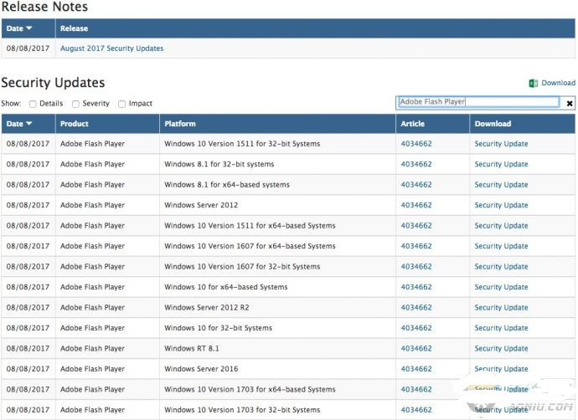578x420 pixels.
Task: Open article 4034662 for Windows 10 1703 32-bit
Action: (x=416, y=410)
